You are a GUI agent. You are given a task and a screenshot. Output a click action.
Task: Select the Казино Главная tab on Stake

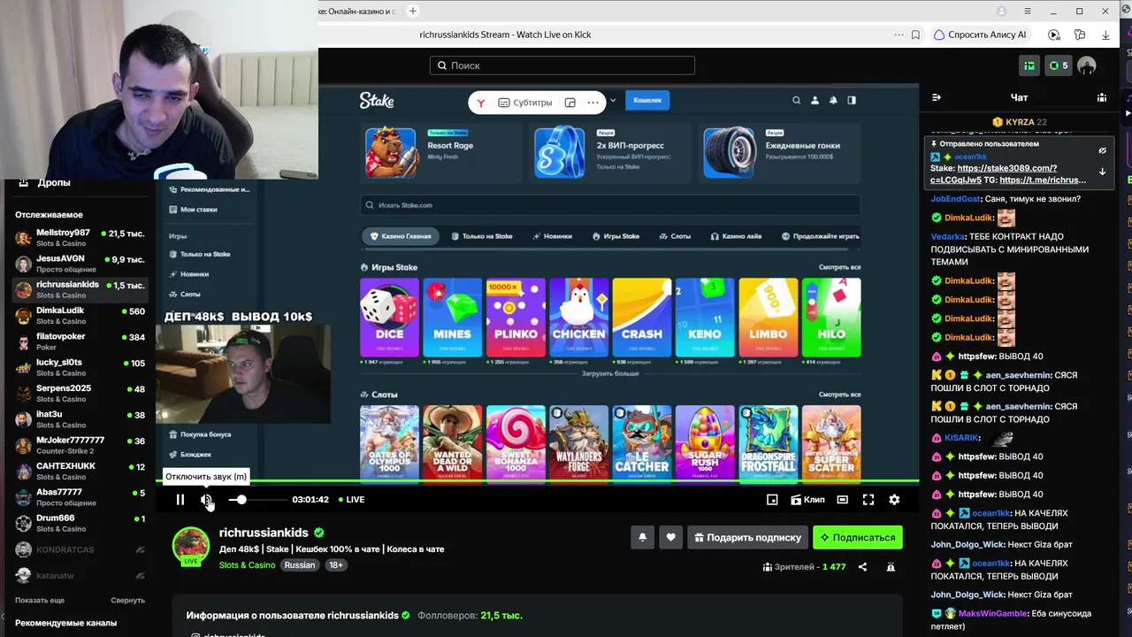401,236
